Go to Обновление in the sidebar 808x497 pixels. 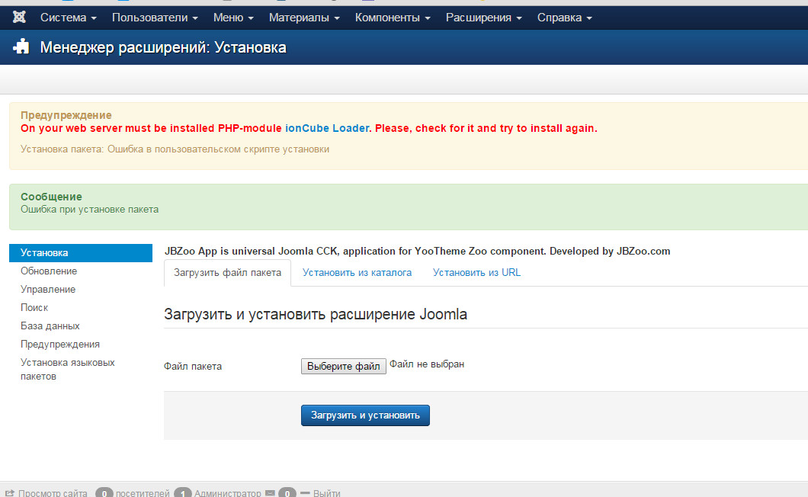click(x=49, y=271)
